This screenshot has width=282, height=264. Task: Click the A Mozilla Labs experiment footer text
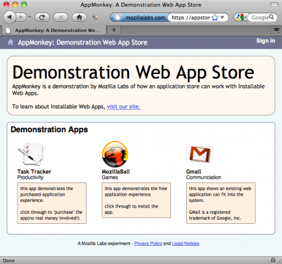(104, 243)
